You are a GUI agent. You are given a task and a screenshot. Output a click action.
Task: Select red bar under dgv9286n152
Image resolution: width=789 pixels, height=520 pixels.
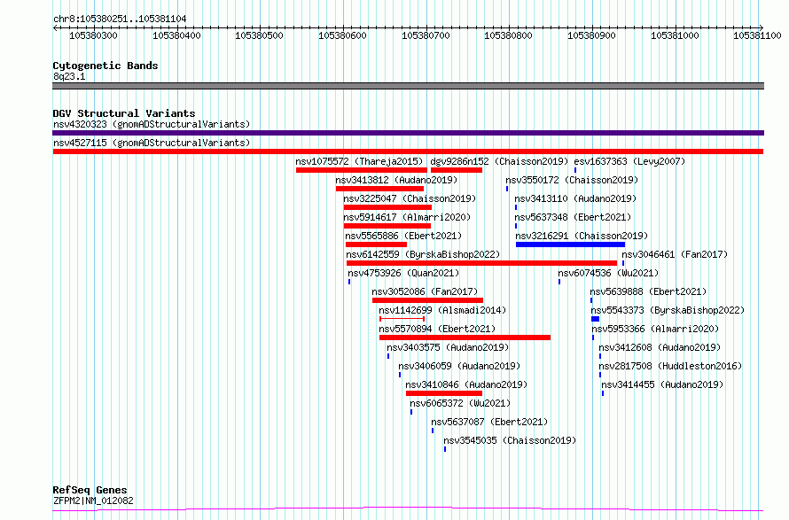click(457, 170)
